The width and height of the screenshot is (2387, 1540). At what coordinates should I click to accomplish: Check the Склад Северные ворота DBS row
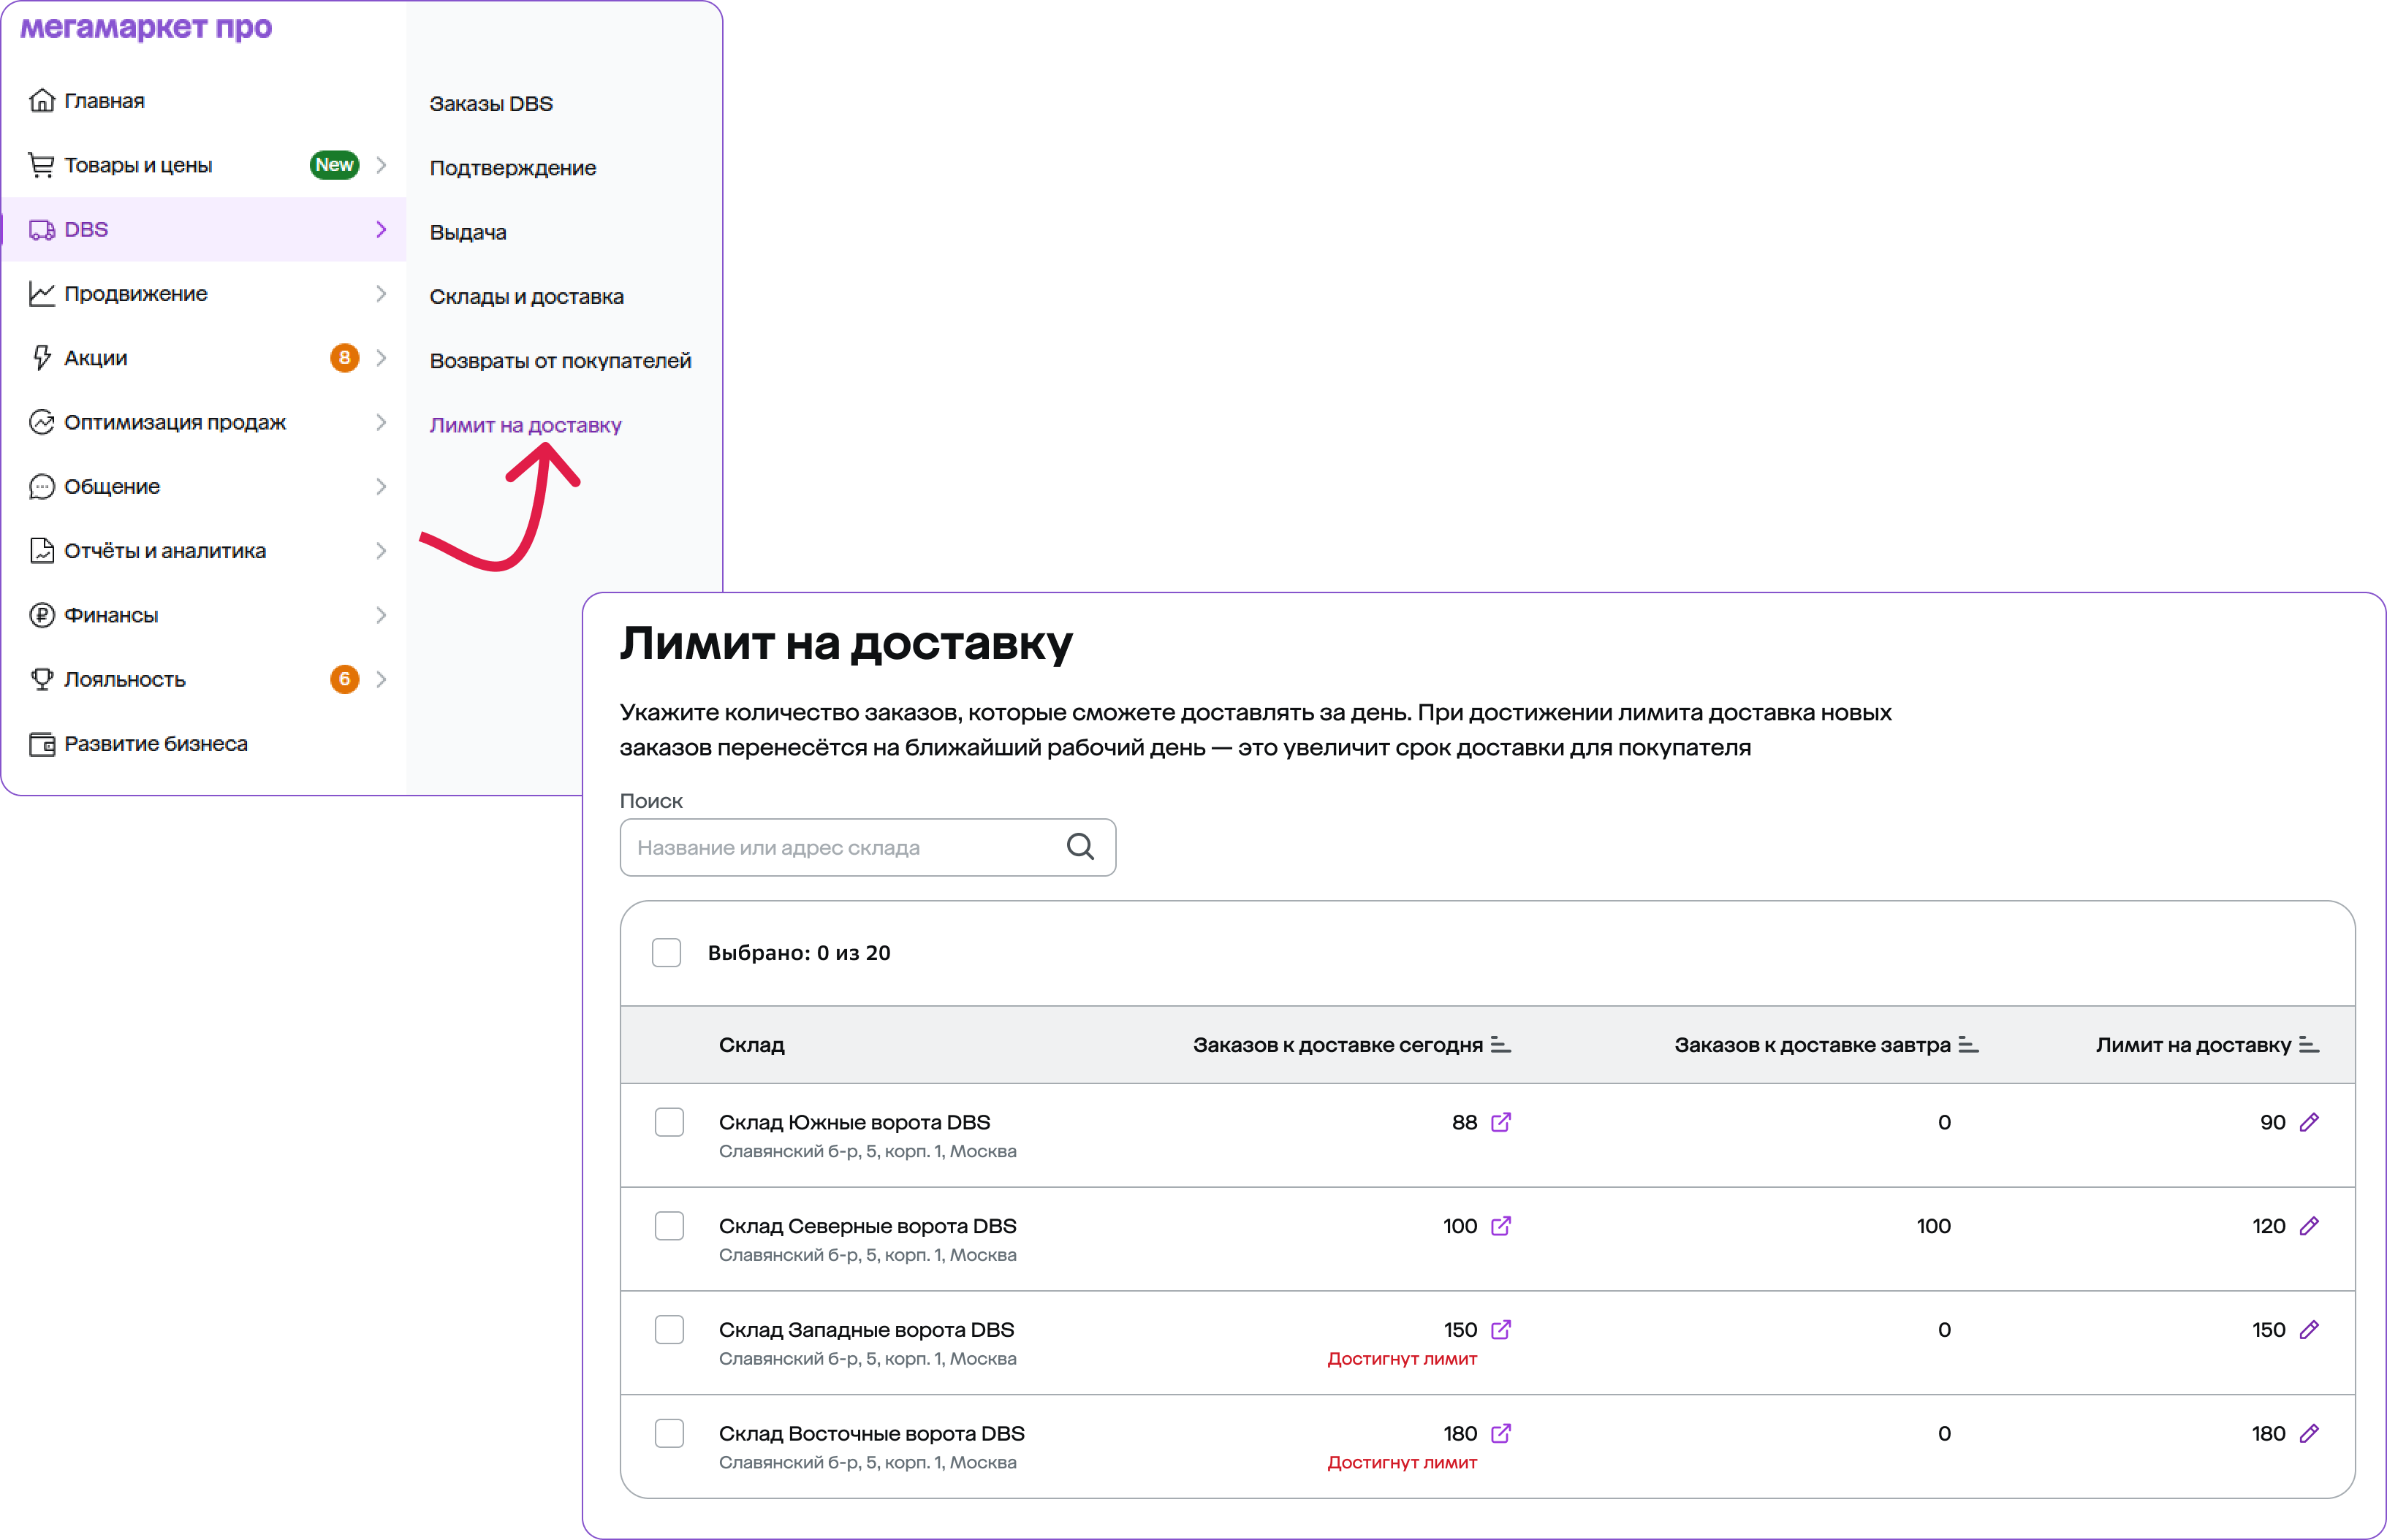click(669, 1226)
